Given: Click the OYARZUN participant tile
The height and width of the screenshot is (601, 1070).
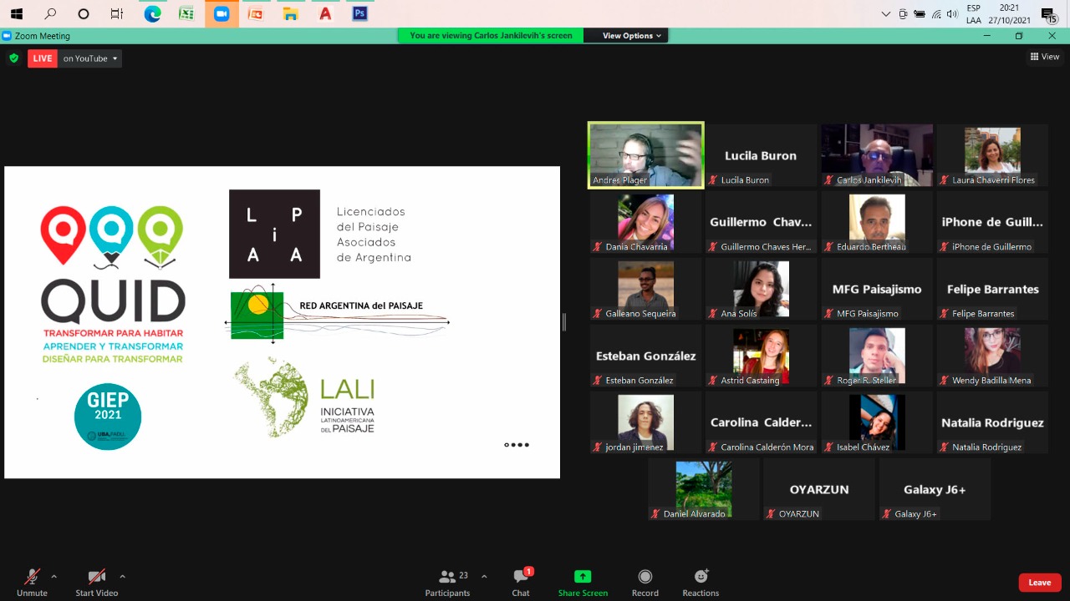Looking at the screenshot, I should point(819,489).
